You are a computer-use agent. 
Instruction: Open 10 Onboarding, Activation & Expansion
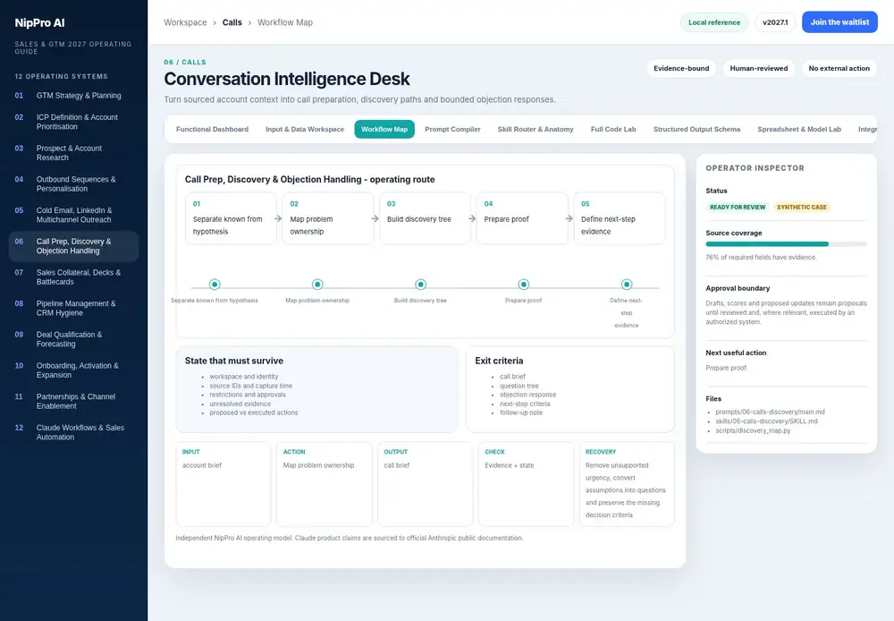tap(73, 370)
